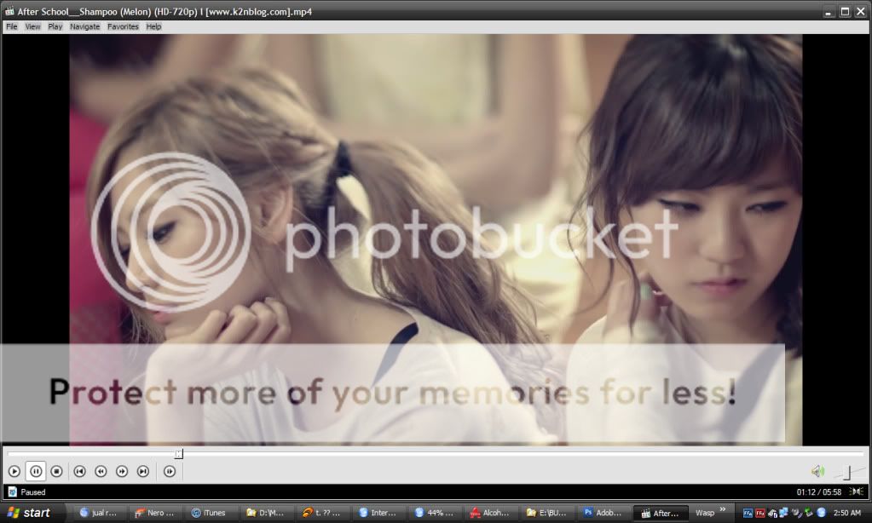Skip to the next track

coord(143,471)
